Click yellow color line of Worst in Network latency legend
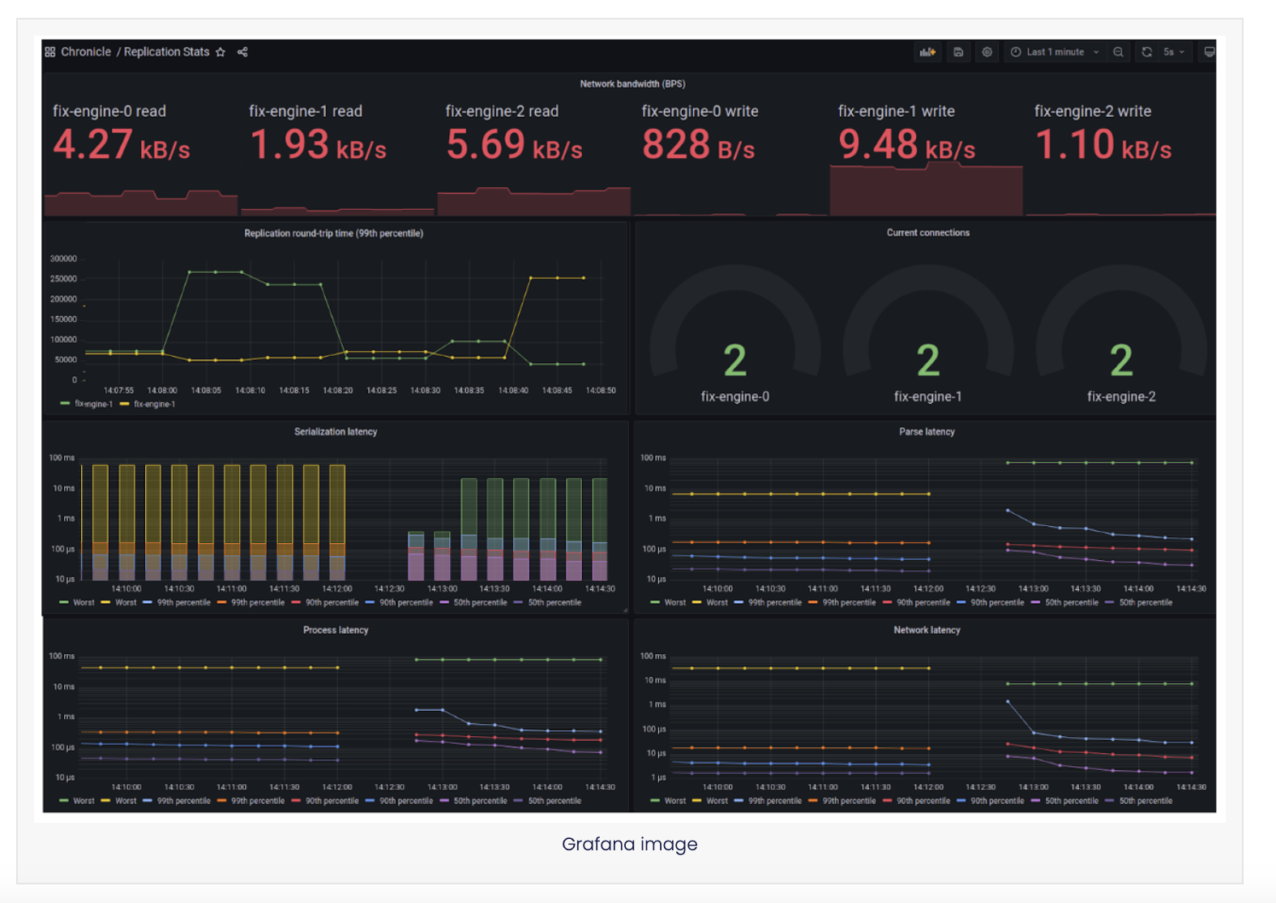Image resolution: width=1276 pixels, height=903 pixels. pyautogui.click(x=696, y=801)
